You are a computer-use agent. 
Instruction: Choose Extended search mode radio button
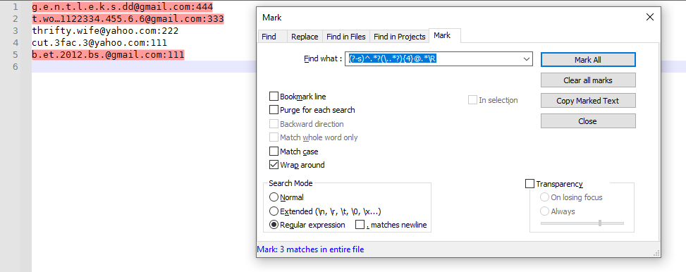[274, 211]
